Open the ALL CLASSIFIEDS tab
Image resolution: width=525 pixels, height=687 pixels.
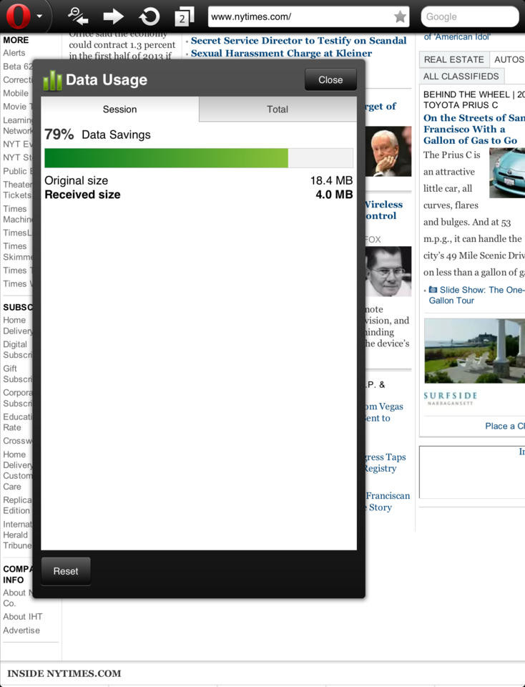tap(461, 76)
